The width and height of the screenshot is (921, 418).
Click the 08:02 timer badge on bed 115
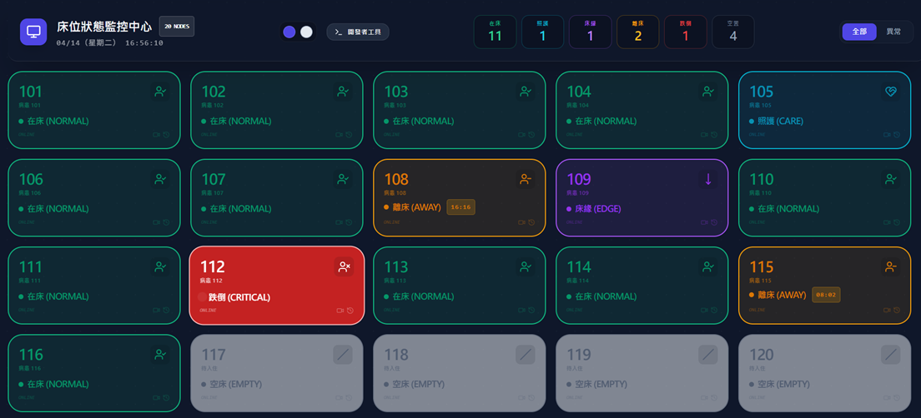(827, 295)
